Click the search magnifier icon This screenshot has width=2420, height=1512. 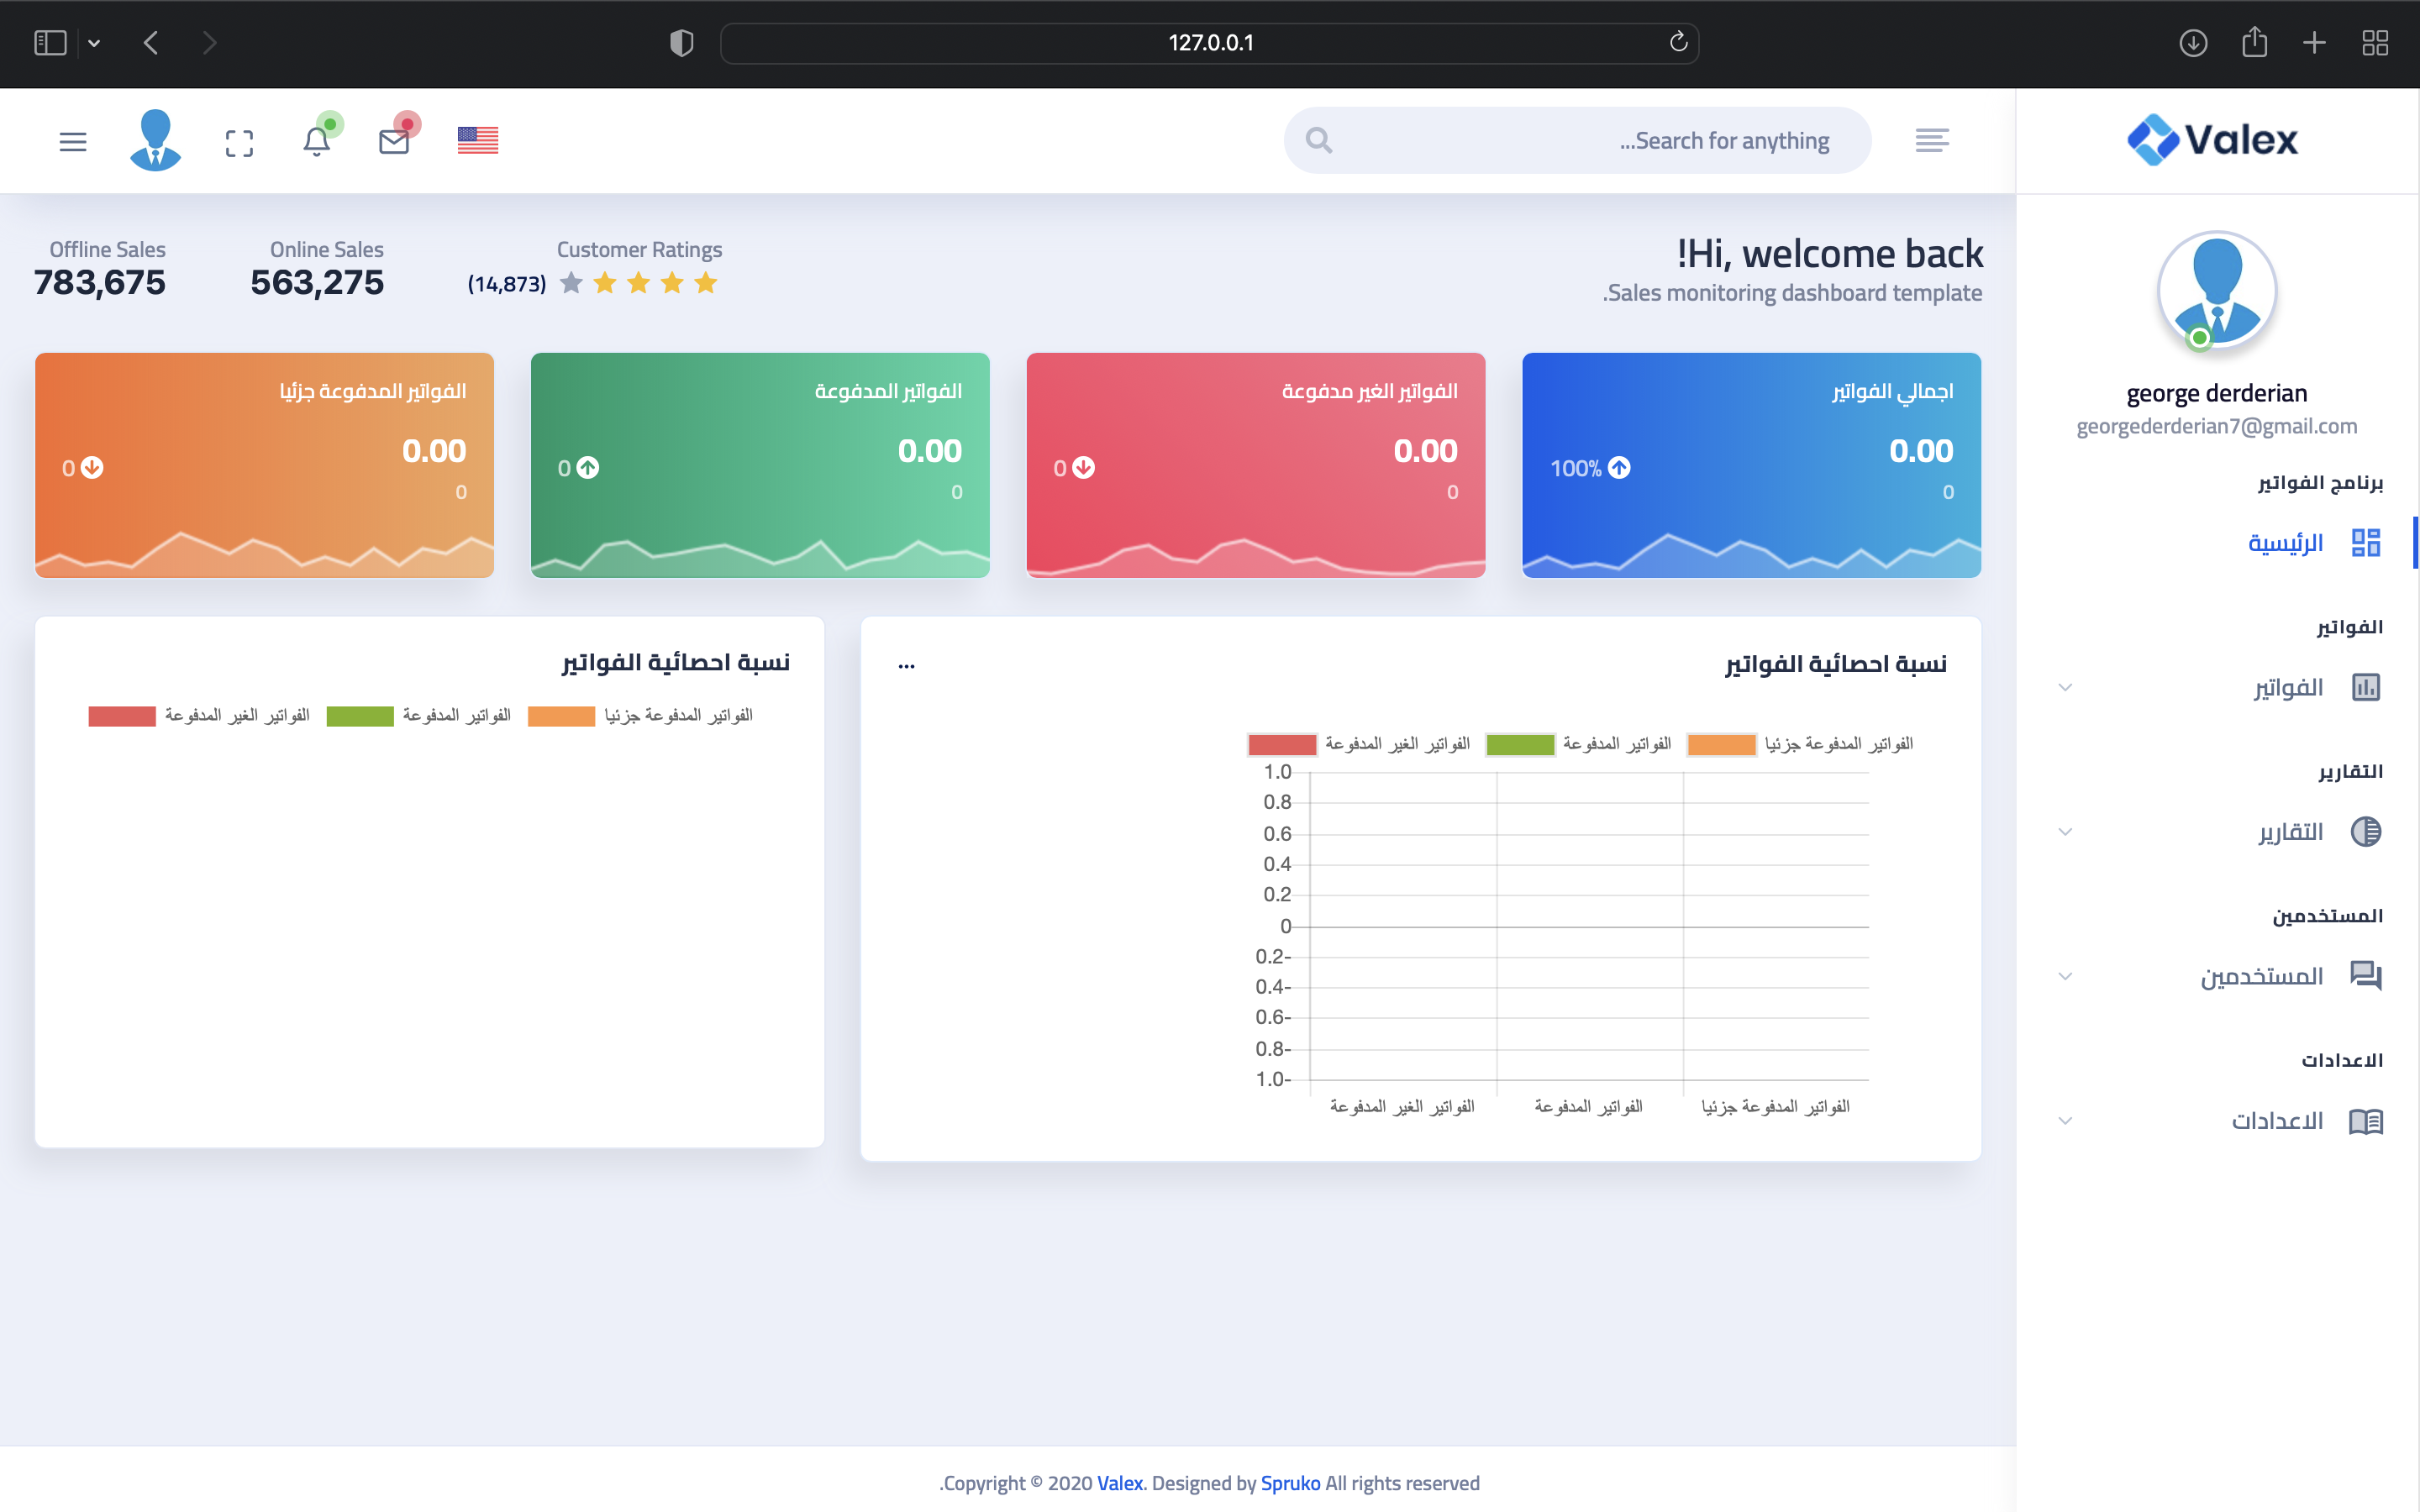tap(1319, 141)
